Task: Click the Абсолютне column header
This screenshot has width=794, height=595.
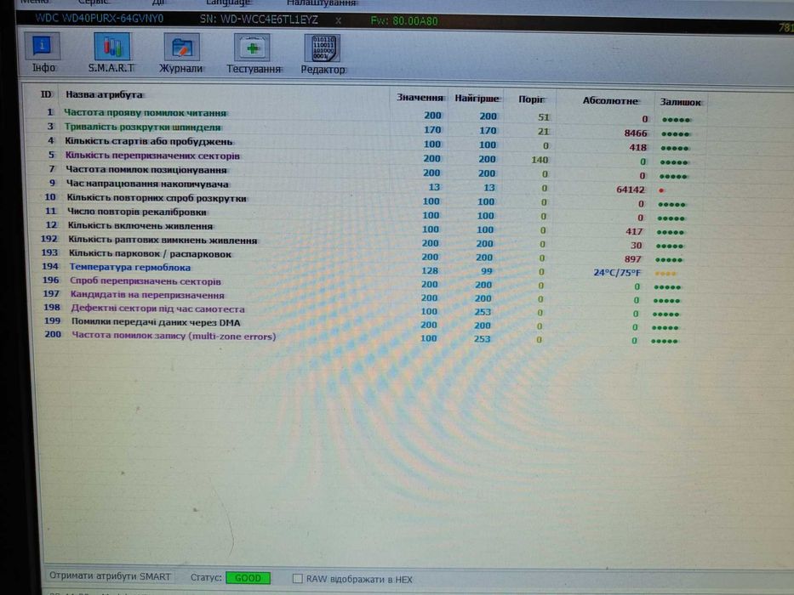Action: 610,100
